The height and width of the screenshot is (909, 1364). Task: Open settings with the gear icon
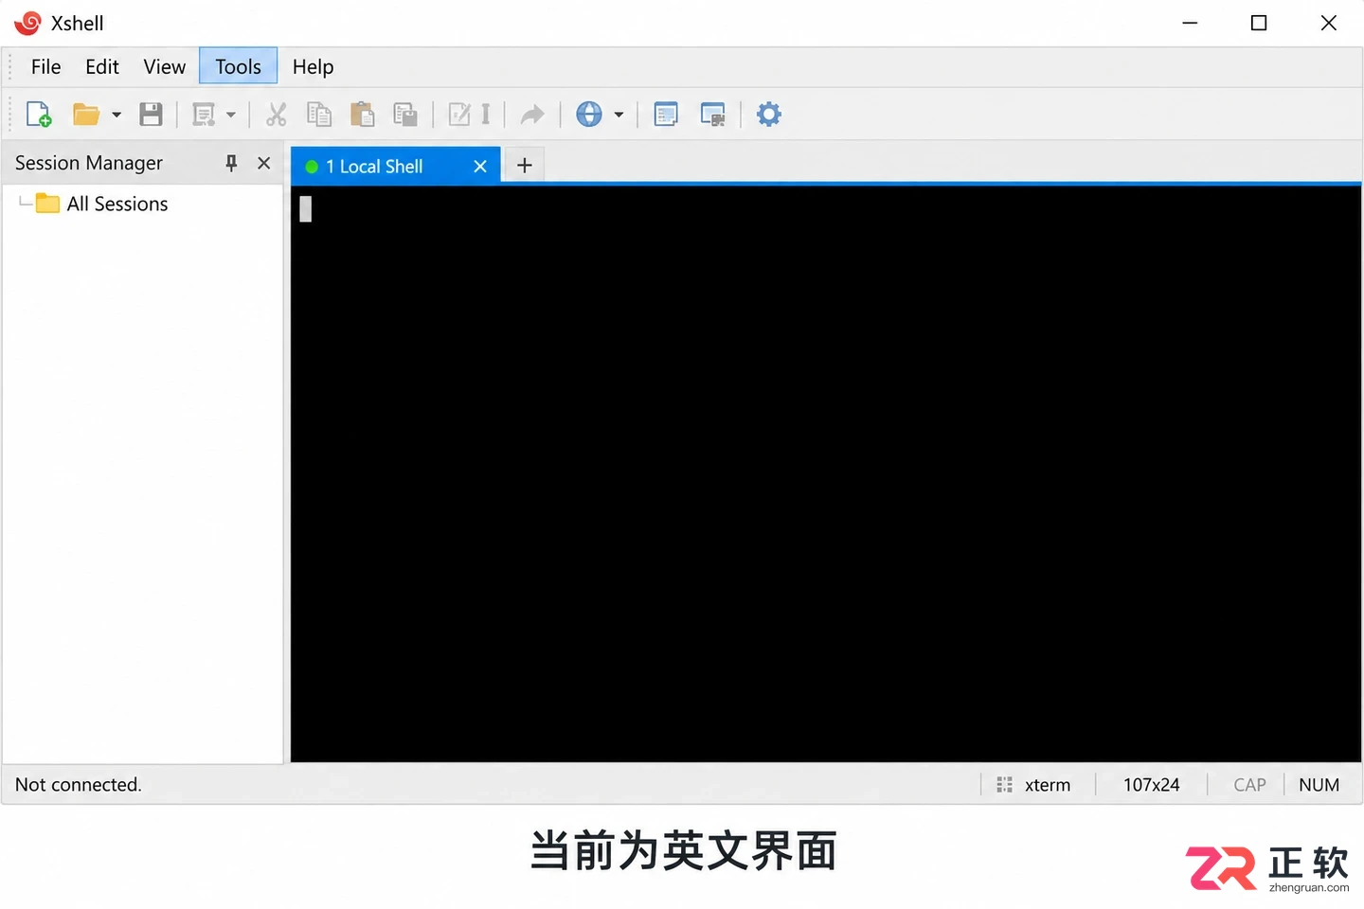769,115
